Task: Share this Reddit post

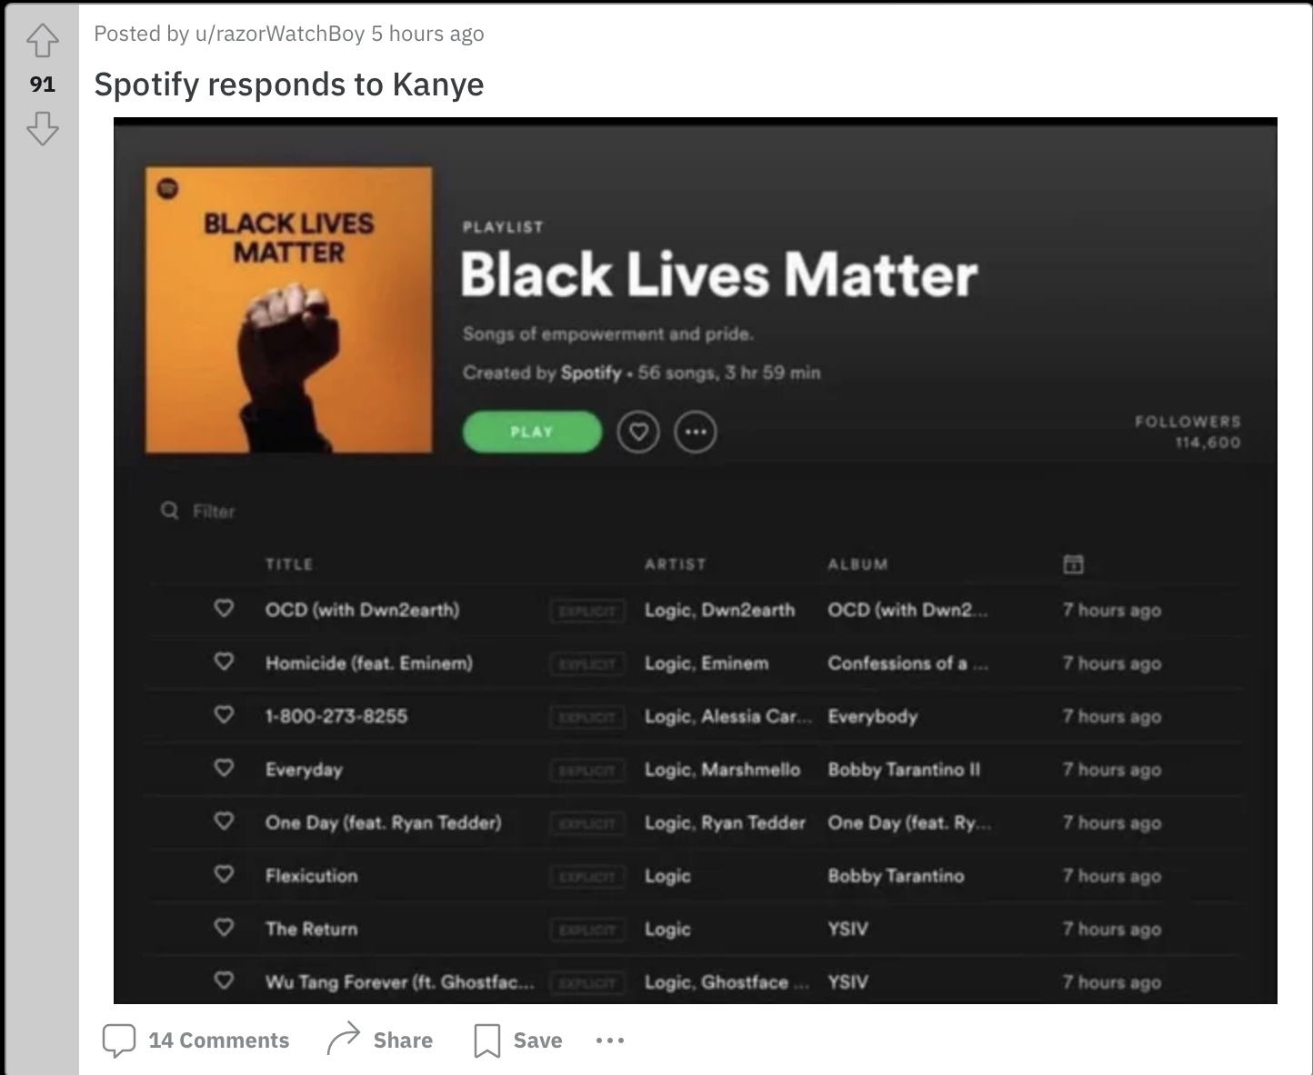Action: 380,1040
